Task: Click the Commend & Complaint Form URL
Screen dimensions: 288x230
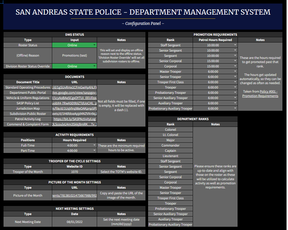Action: [74, 124]
